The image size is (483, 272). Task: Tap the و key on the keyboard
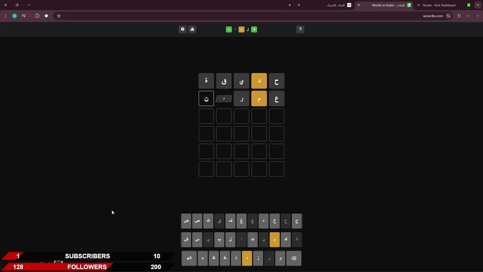pos(280,258)
